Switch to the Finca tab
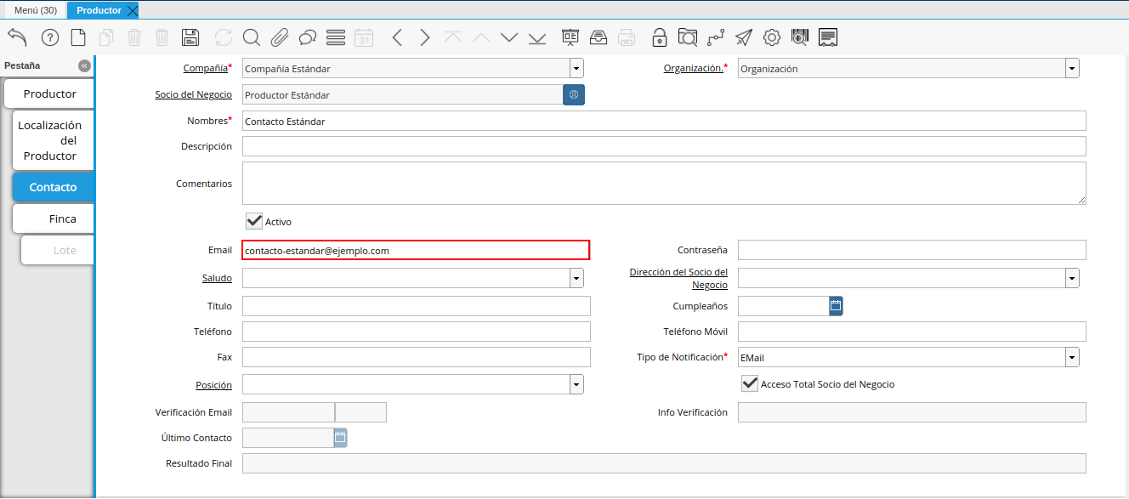This screenshot has width=1129, height=499. coord(62,218)
